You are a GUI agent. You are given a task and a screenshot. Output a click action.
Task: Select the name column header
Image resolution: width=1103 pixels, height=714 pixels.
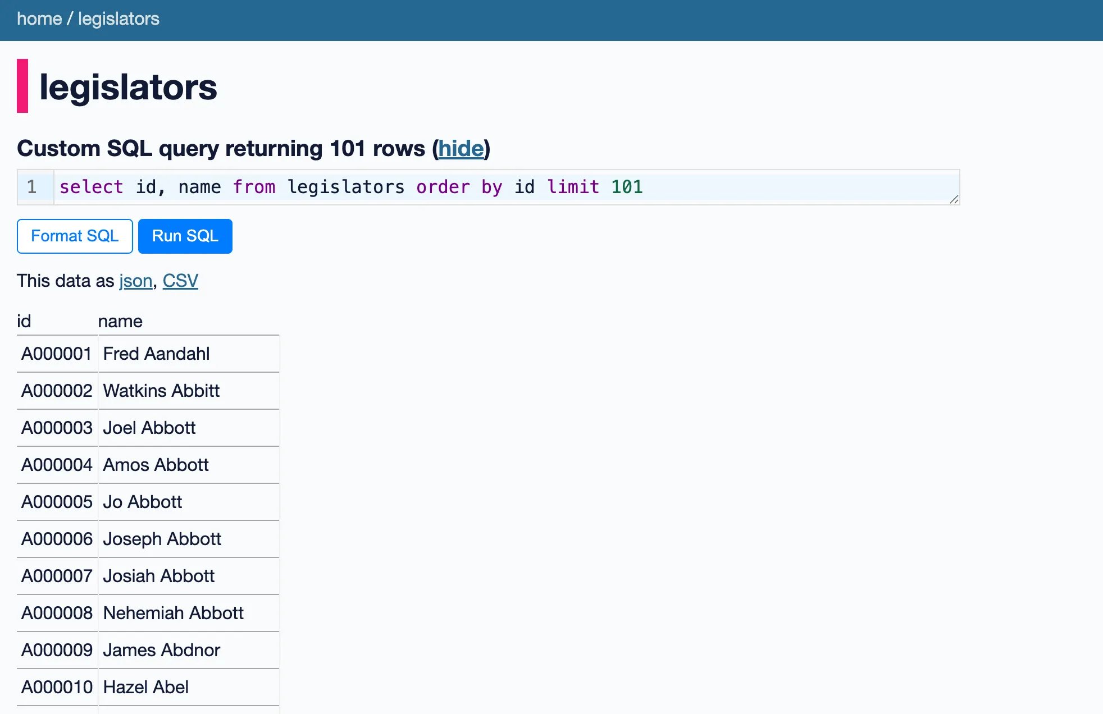(x=119, y=321)
